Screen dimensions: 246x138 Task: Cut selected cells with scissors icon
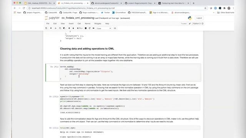click(x=55, y=28)
